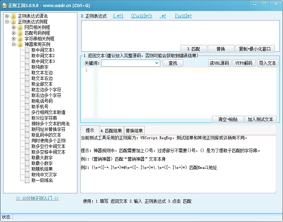The width and height of the screenshot is (283, 222).
Task: Click the document icon beside 取中间文本3
Action: click(x=27, y=61)
